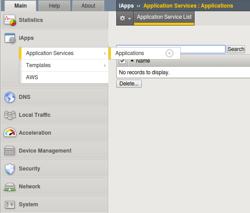Open the System sliders icon
Screen dimensions: 250x213
tap(10, 204)
